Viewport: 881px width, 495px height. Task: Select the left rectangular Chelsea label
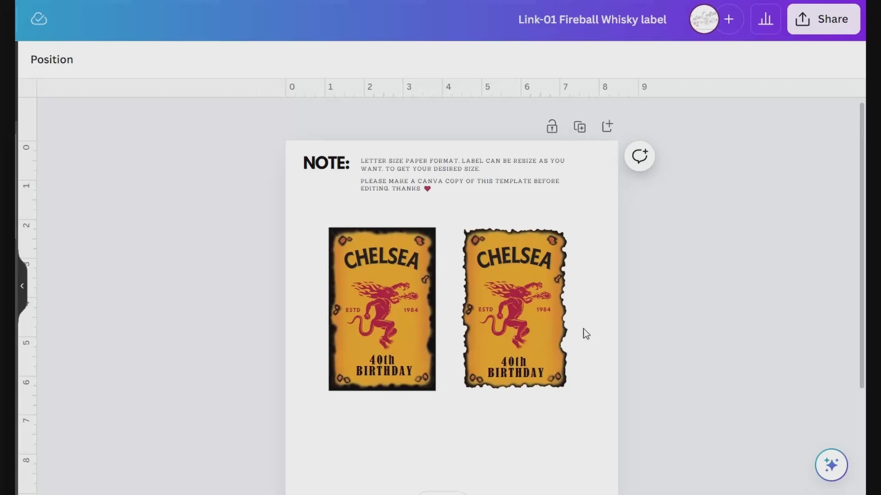coord(382,309)
